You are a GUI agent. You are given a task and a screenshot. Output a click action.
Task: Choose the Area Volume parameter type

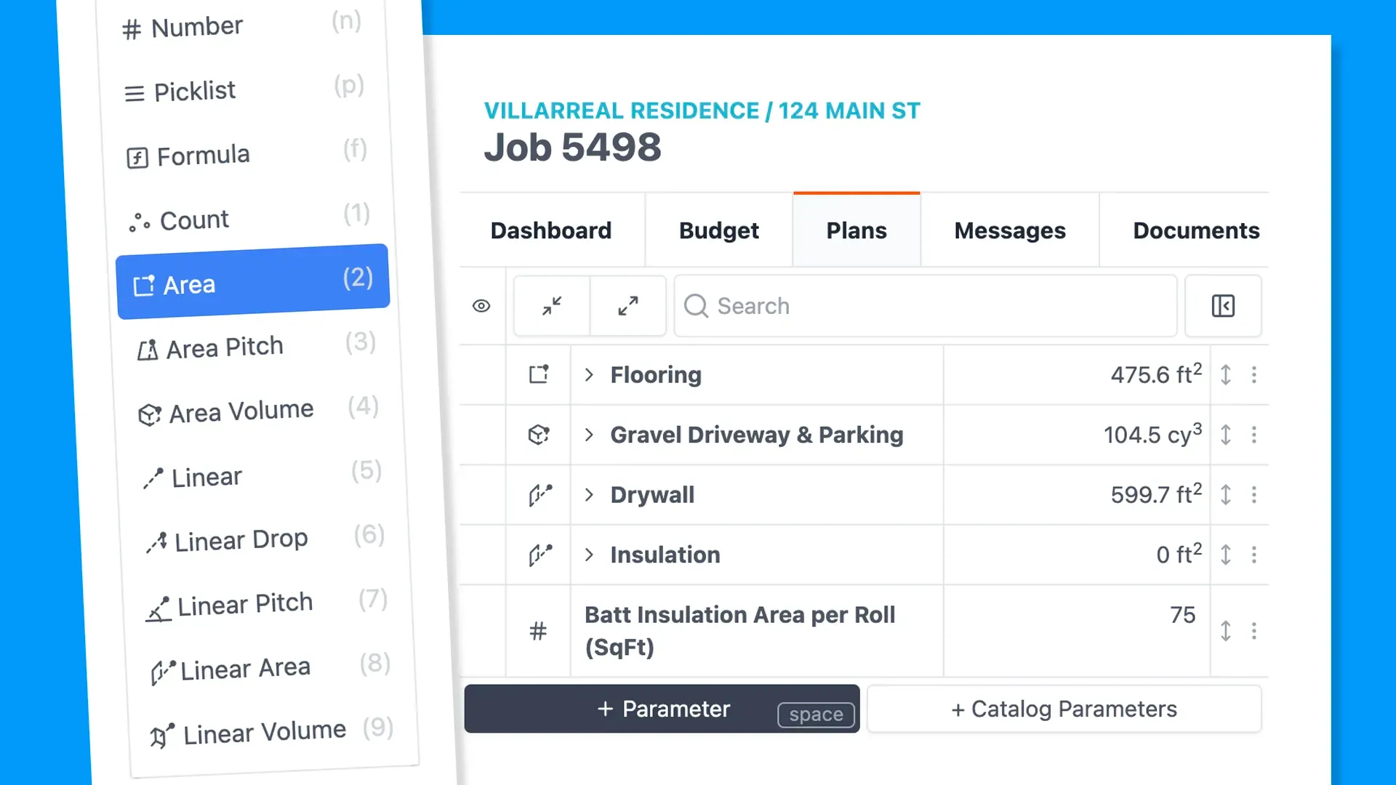click(241, 412)
